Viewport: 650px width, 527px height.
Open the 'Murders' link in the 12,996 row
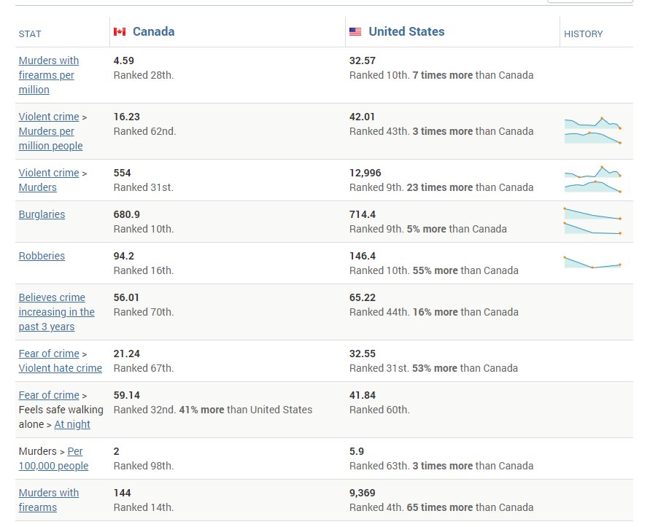coord(38,187)
